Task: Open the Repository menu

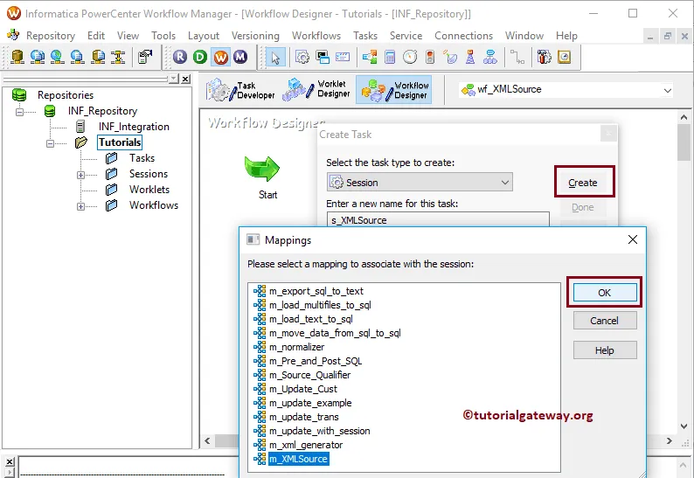Action: [51, 36]
